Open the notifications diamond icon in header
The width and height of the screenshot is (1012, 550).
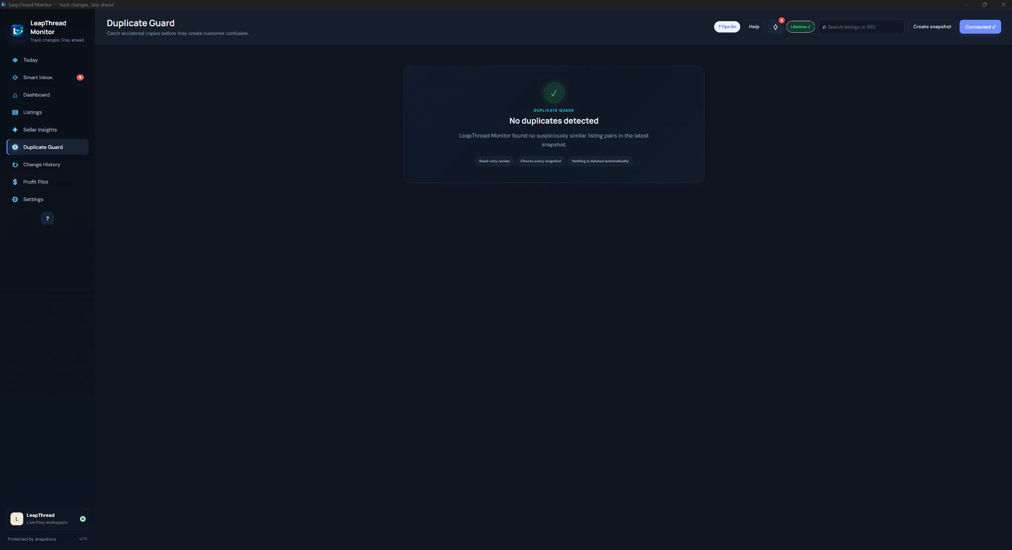point(775,27)
